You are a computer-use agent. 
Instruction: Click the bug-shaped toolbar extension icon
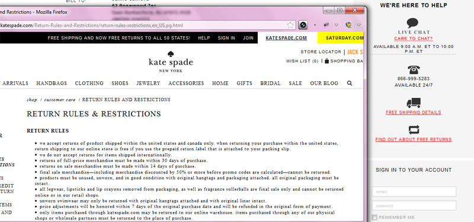coord(326,25)
